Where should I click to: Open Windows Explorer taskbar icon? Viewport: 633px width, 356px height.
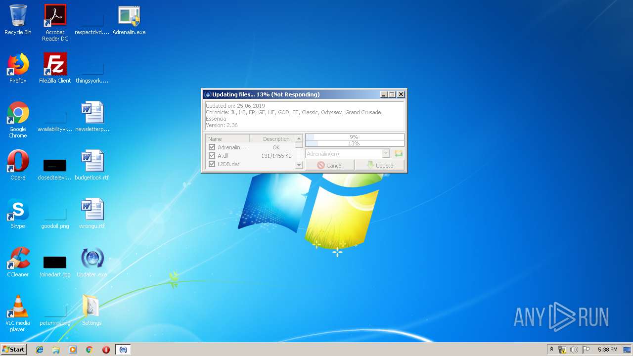pos(56,350)
